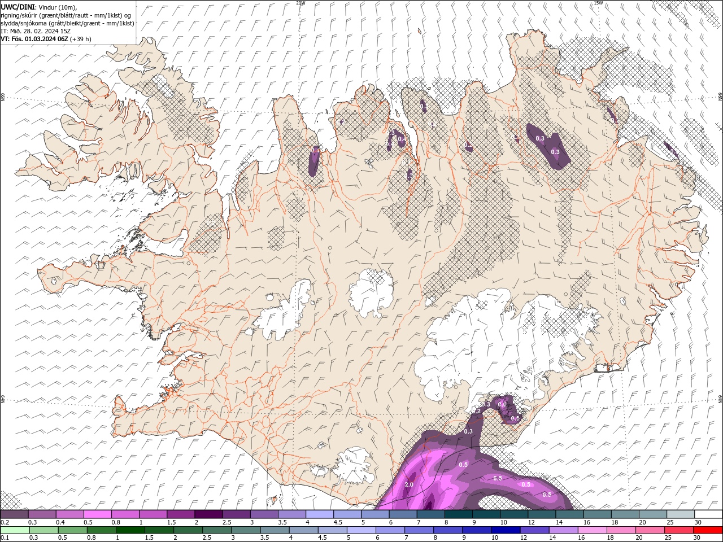Image resolution: width=723 pixels, height=542 pixels.
Task: Pick the bright red 30 mm legend swatch
Action: (708, 530)
